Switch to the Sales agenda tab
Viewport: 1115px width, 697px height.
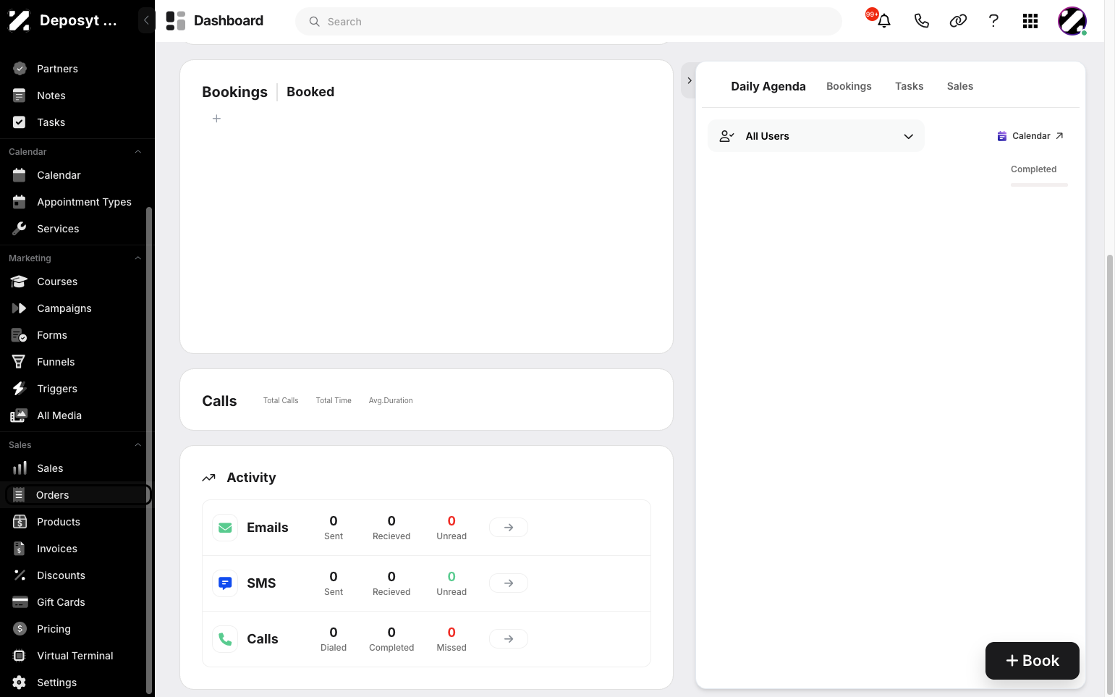coord(959,86)
